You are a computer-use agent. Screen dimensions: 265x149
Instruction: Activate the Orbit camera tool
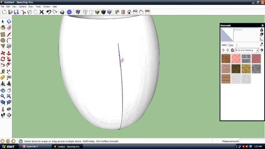[3, 90]
